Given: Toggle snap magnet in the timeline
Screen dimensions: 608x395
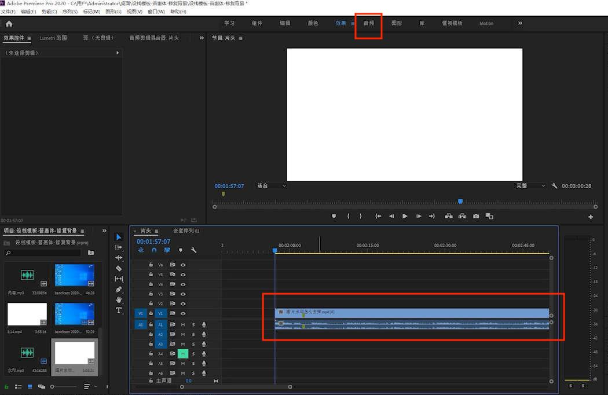Looking at the screenshot, I should tap(154, 250).
